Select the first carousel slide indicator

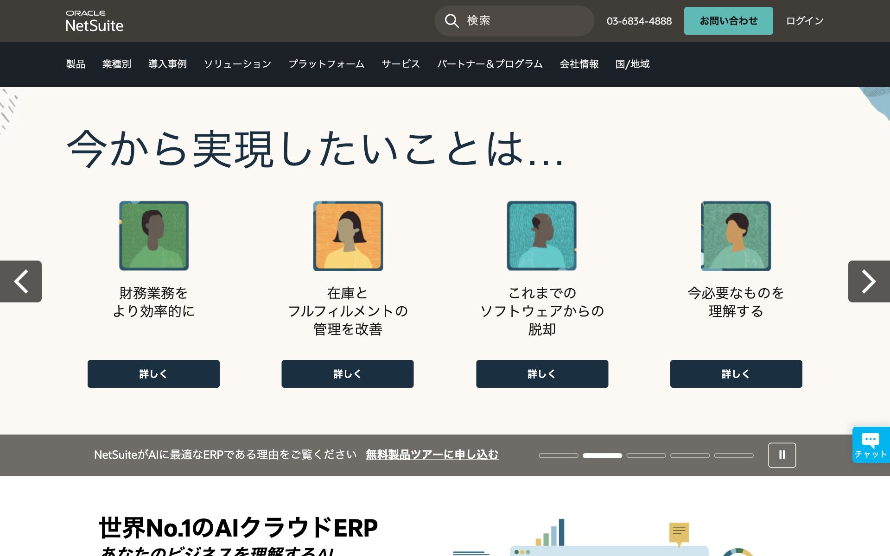[x=559, y=455]
